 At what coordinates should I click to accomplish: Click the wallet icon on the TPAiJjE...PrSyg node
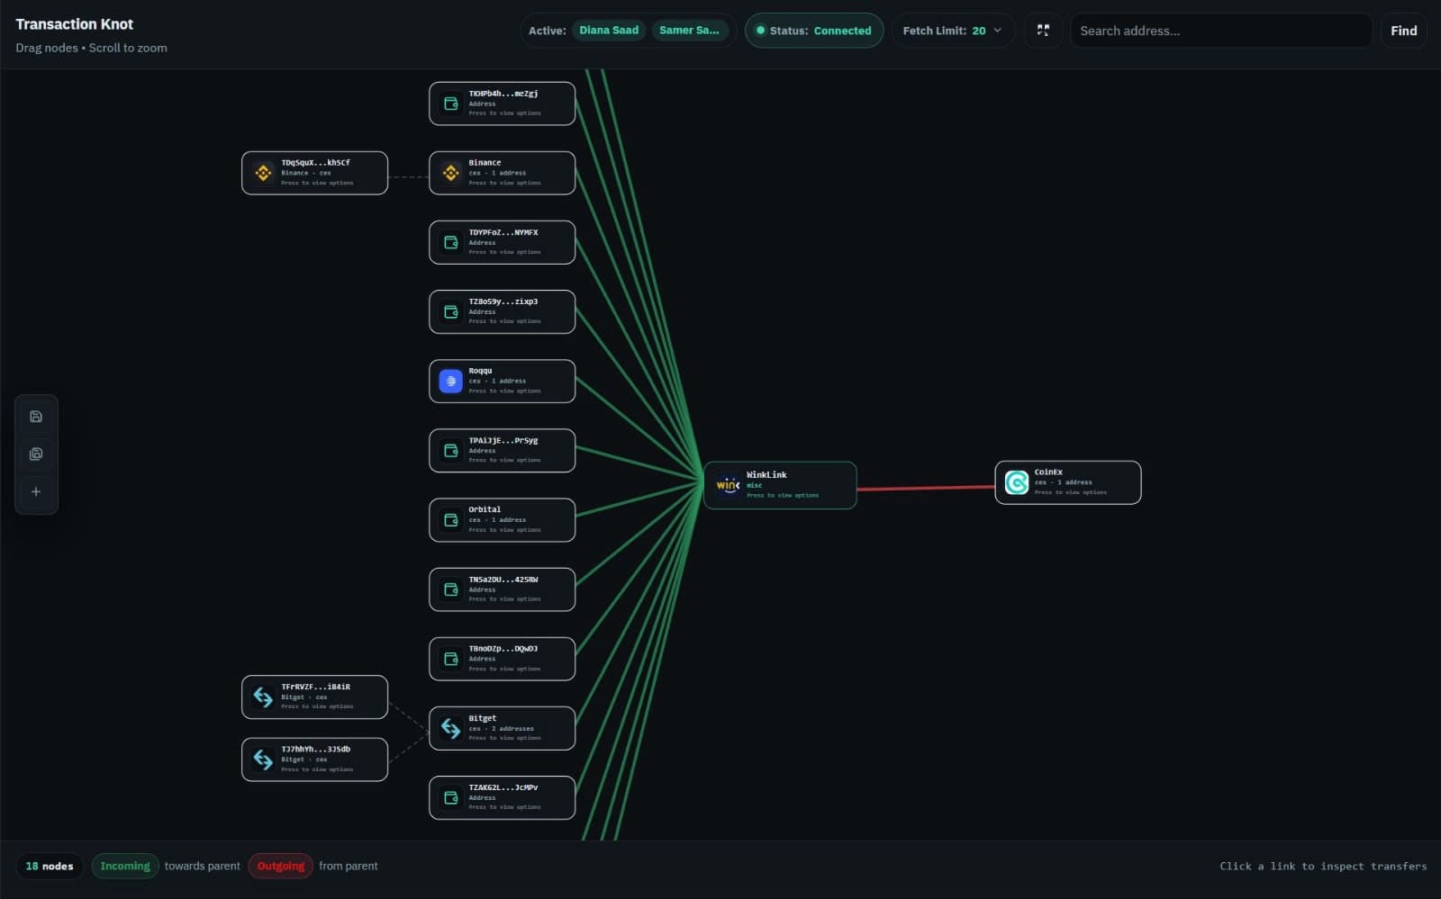click(451, 451)
